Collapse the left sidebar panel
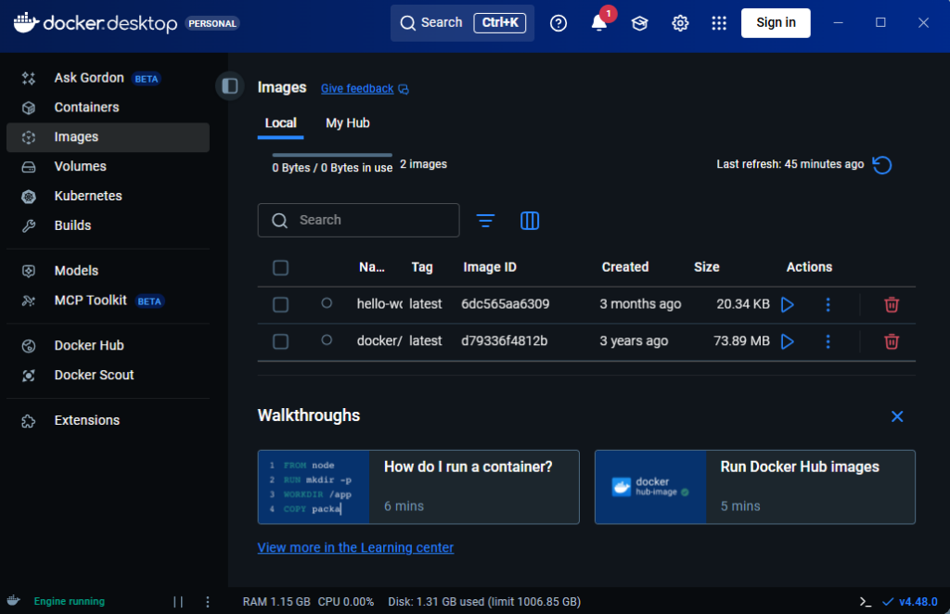This screenshot has height=614, width=950. pos(229,85)
